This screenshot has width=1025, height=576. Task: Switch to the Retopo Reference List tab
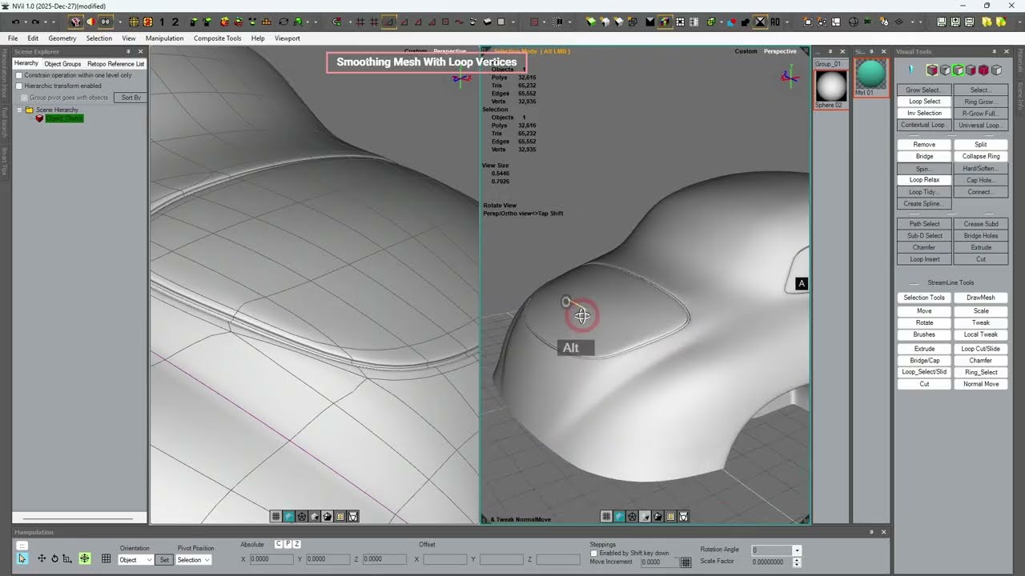[x=115, y=63]
